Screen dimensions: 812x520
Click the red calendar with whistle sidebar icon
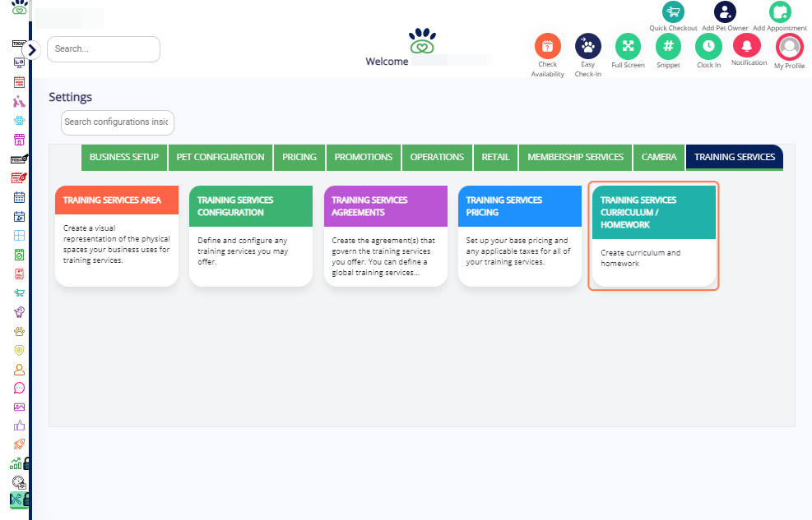click(19, 177)
